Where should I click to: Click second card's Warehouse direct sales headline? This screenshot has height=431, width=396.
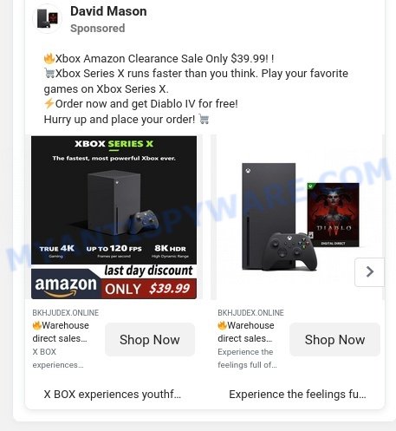246,332
